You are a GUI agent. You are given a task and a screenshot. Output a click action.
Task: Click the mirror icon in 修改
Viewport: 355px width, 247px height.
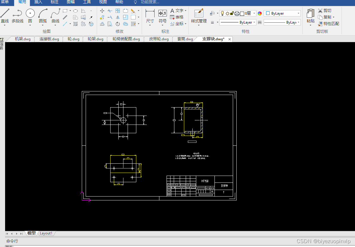coord(118,17)
